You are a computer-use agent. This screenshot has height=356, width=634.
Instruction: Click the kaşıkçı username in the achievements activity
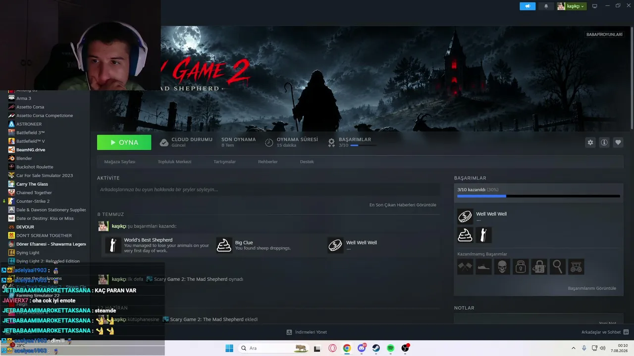coord(119,226)
